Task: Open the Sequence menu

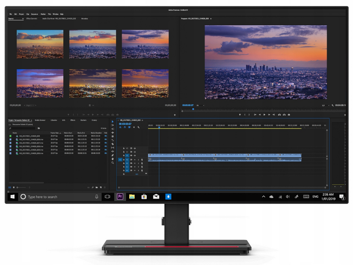Action: (x=34, y=14)
